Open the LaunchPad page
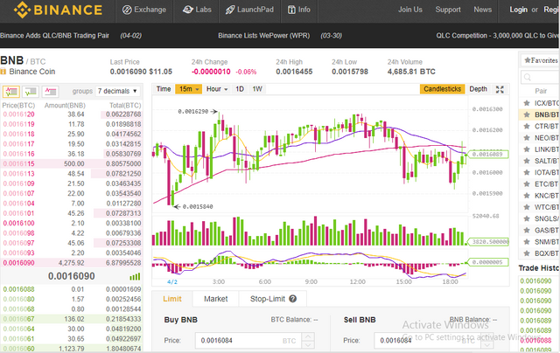This screenshot has height=353, width=560. click(249, 10)
